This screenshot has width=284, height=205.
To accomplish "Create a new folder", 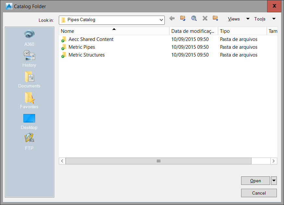I will (x=215, y=18).
